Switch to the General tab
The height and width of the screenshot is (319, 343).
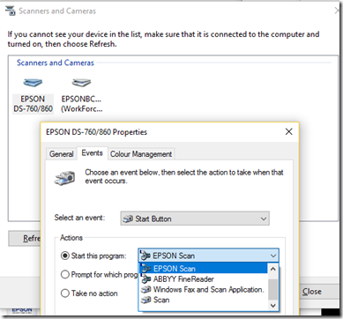[61, 154]
